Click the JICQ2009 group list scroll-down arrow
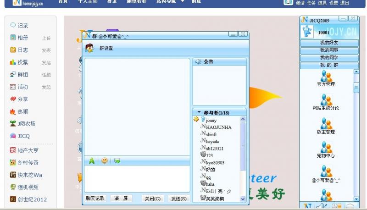367x210 pixels. pyautogui.click(x=356, y=199)
